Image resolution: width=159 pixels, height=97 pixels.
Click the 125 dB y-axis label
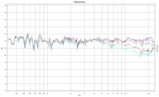coord(5,20)
